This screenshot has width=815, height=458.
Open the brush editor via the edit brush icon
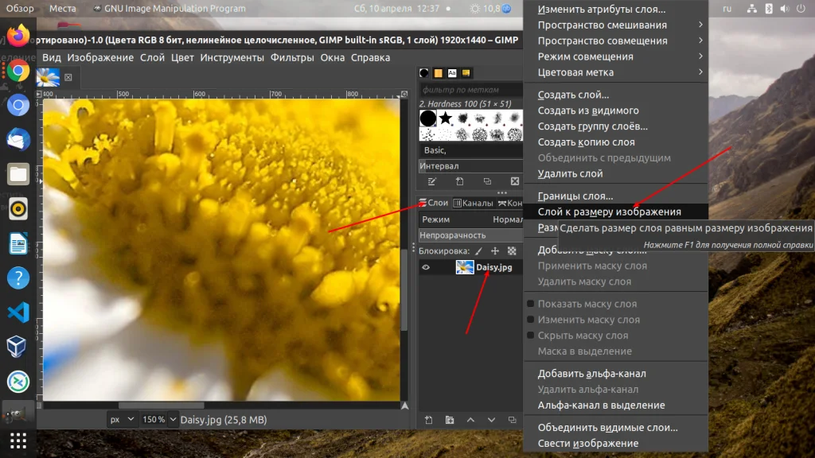(x=431, y=180)
